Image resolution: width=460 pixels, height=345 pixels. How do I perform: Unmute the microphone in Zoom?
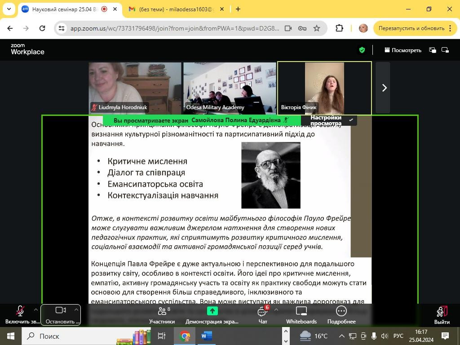(x=20, y=314)
